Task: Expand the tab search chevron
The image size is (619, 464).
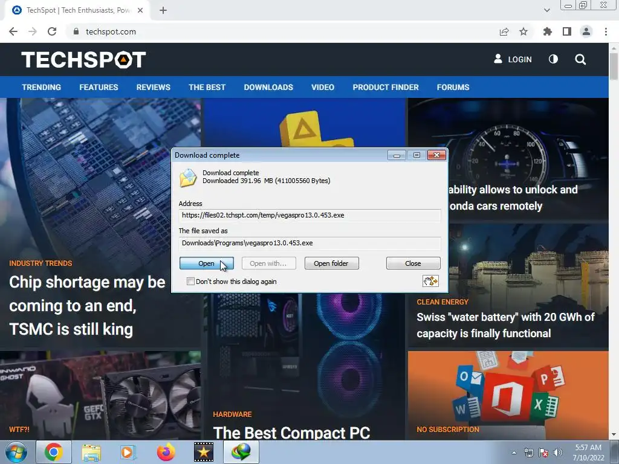Action: (546, 10)
